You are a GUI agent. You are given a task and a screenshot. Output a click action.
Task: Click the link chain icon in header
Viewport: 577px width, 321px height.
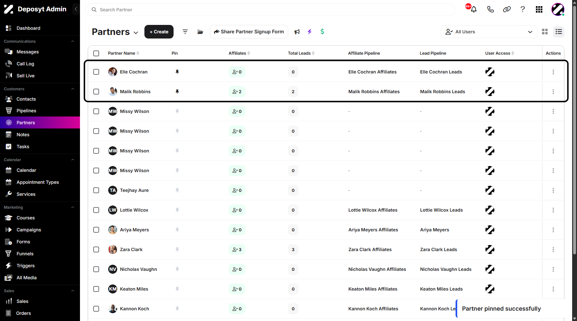pos(507,9)
